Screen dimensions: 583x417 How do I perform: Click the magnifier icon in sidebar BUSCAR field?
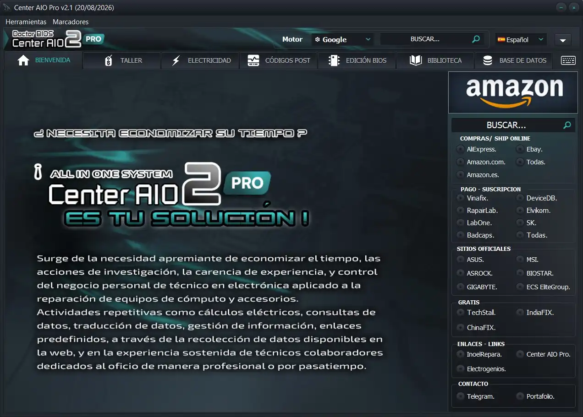click(x=567, y=125)
